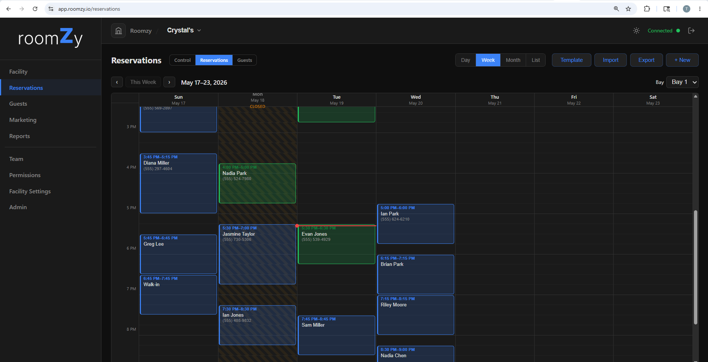Viewport: 708px width, 362px height.
Task: Click the roomZy logo
Action: coord(50,38)
